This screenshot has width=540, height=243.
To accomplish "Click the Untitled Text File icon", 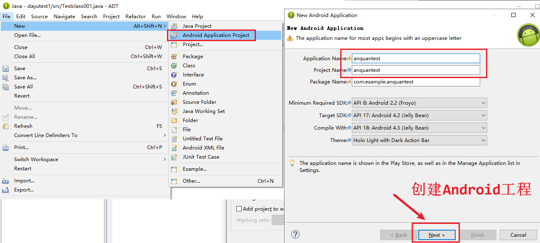I will click(174, 139).
